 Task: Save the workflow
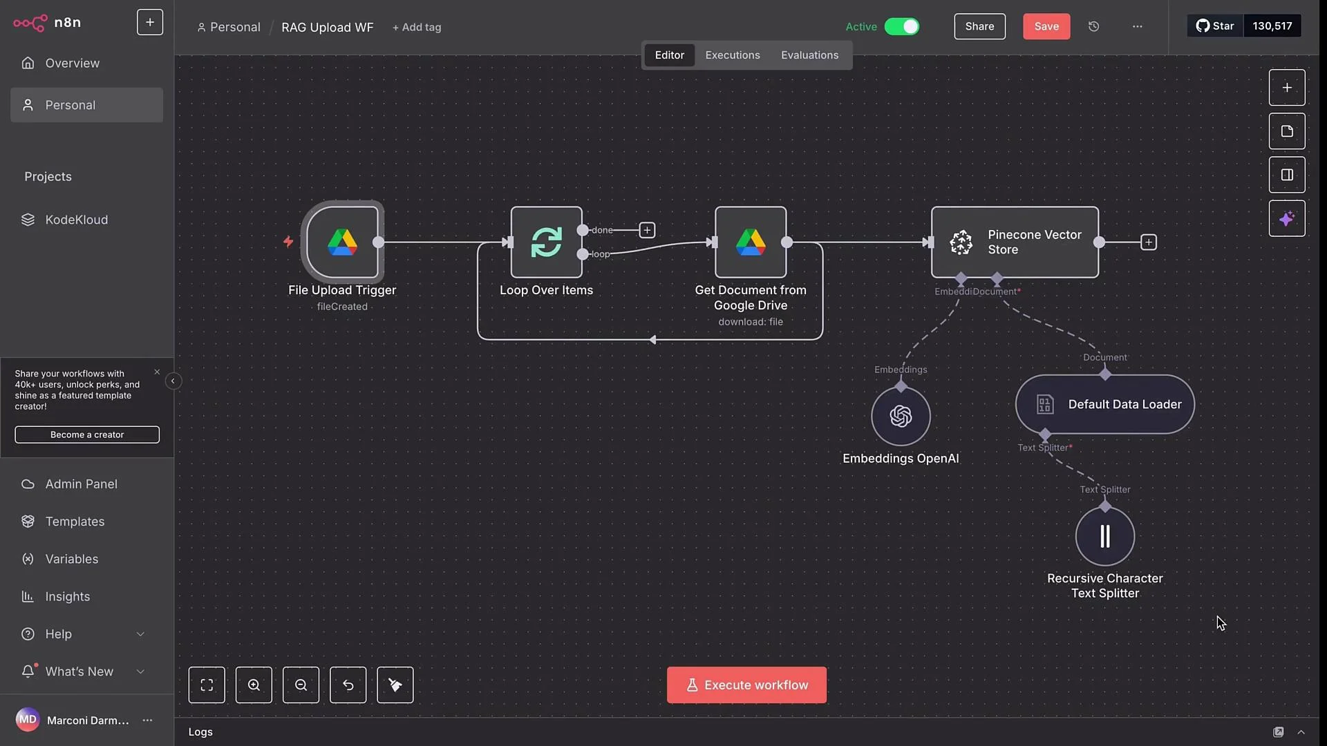click(x=1046, y=26)
